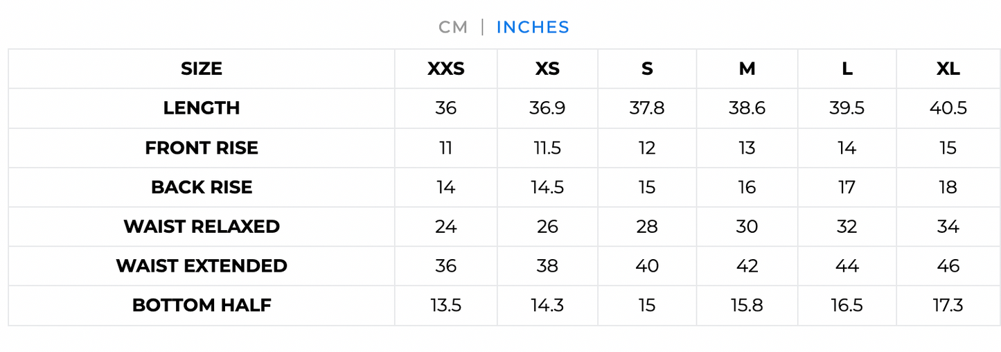Click the BACK RISE row label

[x=202, y=187]
